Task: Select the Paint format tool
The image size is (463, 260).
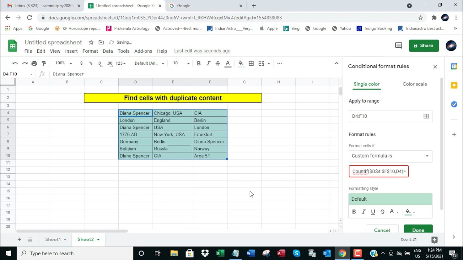Action: click(44, 63)
